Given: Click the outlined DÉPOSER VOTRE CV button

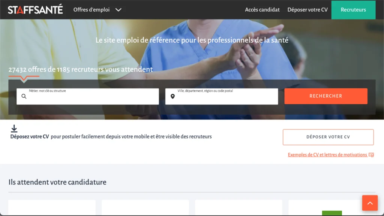Looking at the screenshot, I should [328, 137].
